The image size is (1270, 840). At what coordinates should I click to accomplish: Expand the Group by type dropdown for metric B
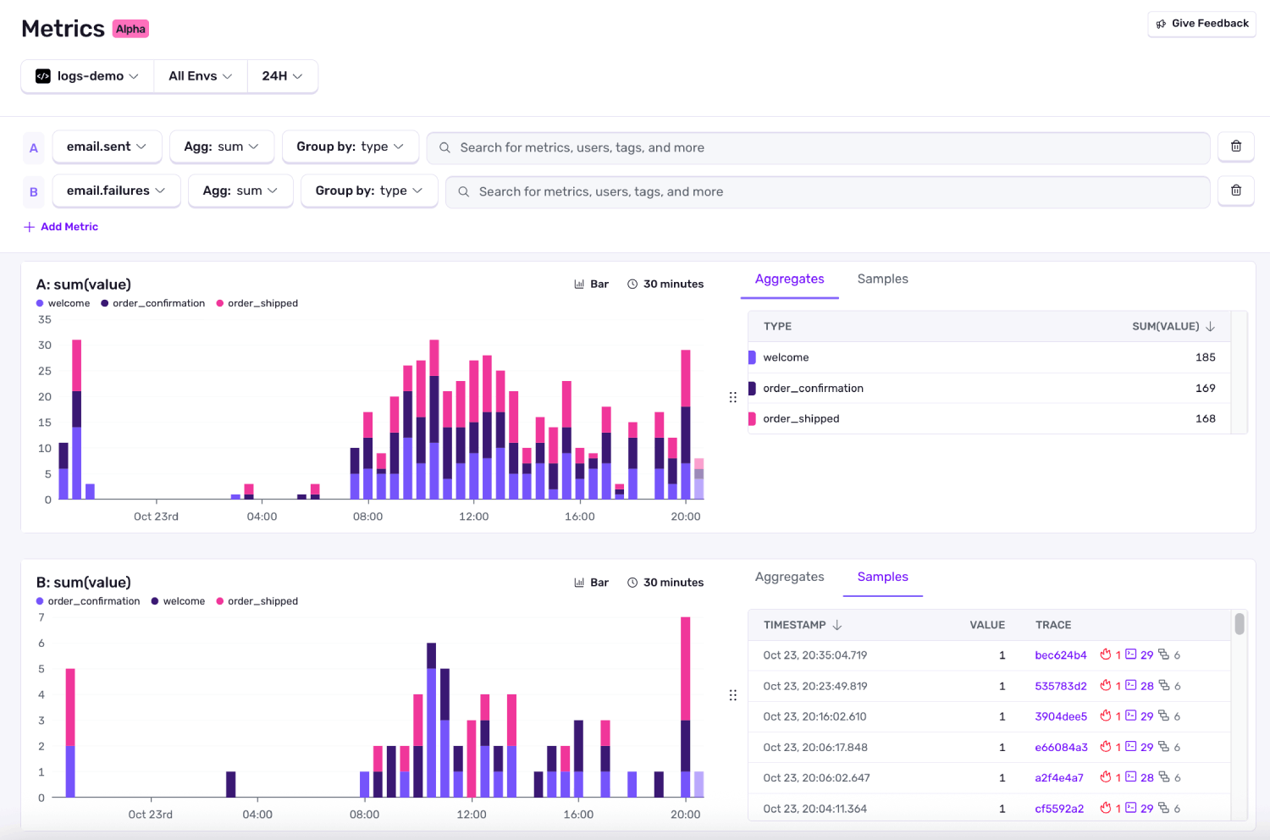[x=369, y=191]
